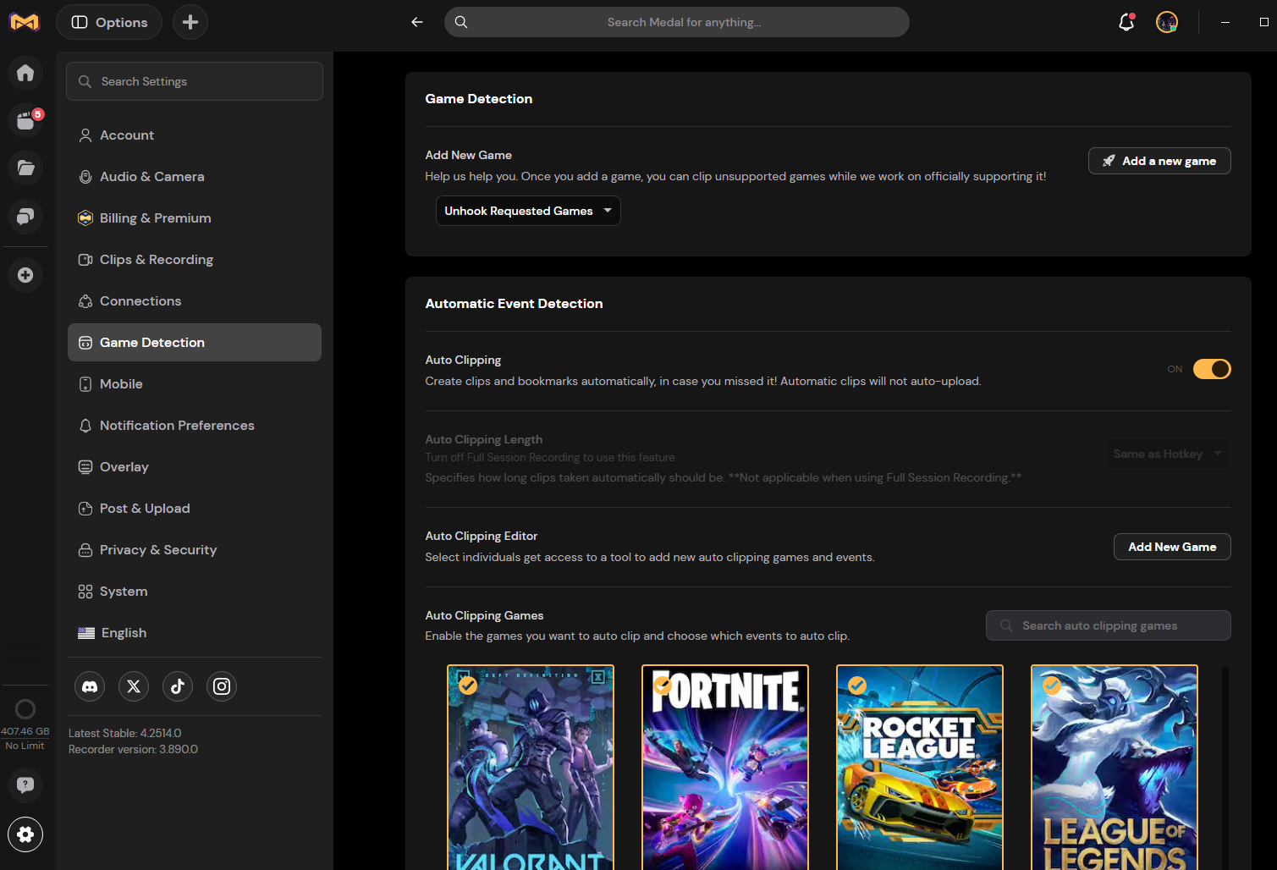Toggle the Fortnite auto clip checkmark
Viewport: 1277px width, 870px height.
(x=663, y=686)
